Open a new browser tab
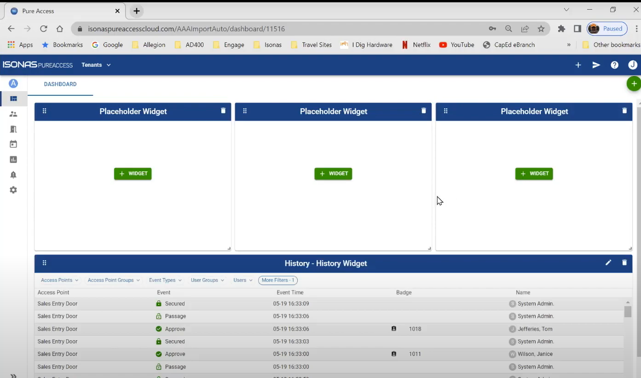 click(x=137, y=11)
